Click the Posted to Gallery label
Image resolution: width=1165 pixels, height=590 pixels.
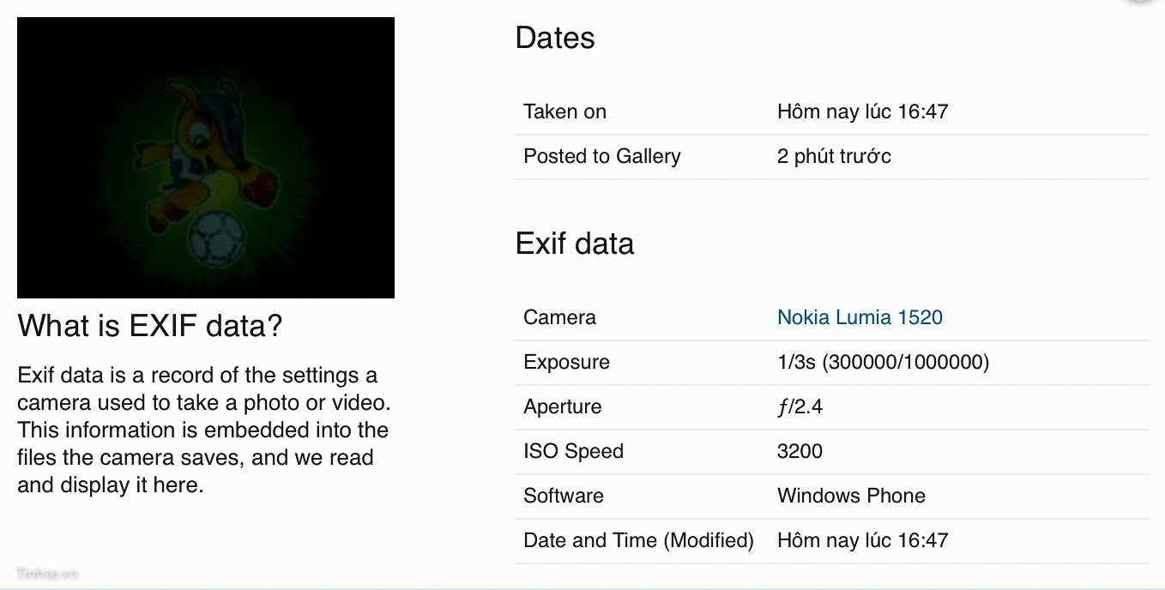point(601,156)
